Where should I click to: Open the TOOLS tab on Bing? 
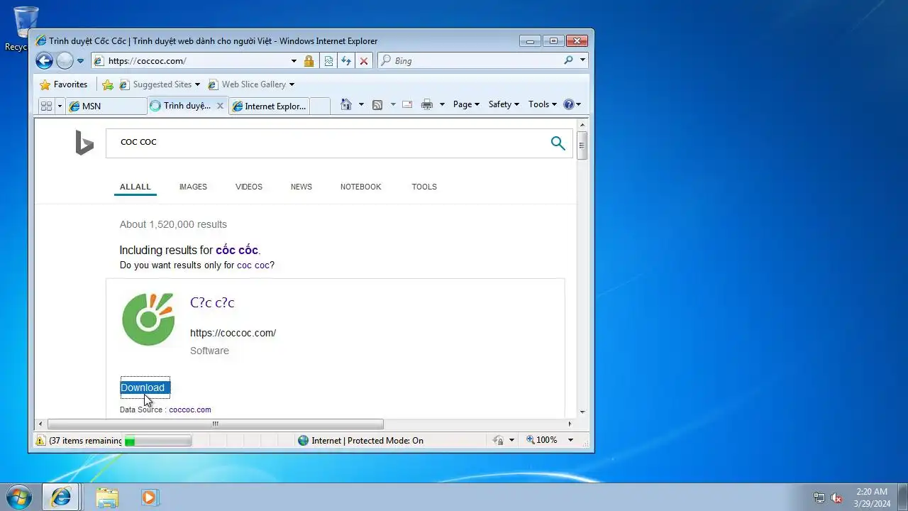424,187
